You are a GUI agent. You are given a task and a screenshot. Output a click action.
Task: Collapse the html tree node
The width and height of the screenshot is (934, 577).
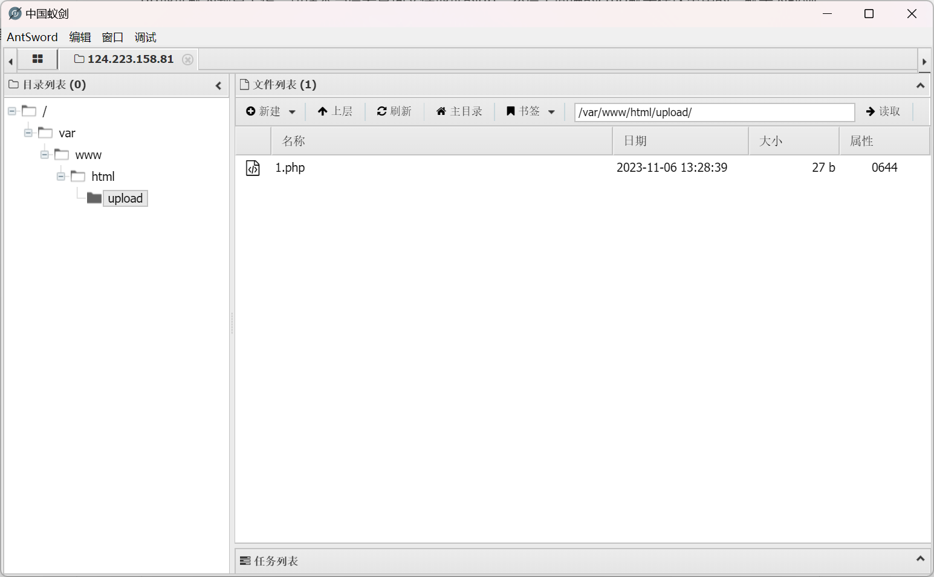[x=60, y=177]
